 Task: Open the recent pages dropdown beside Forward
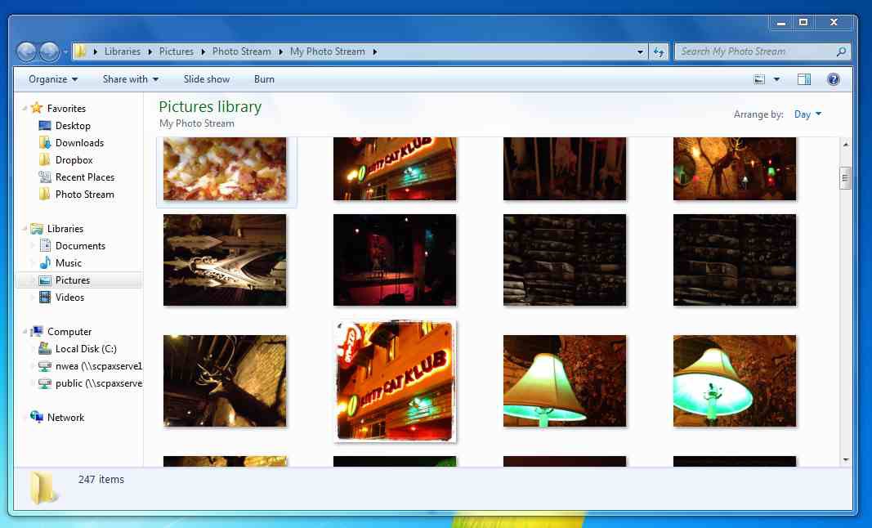click(x=65, y=51)
